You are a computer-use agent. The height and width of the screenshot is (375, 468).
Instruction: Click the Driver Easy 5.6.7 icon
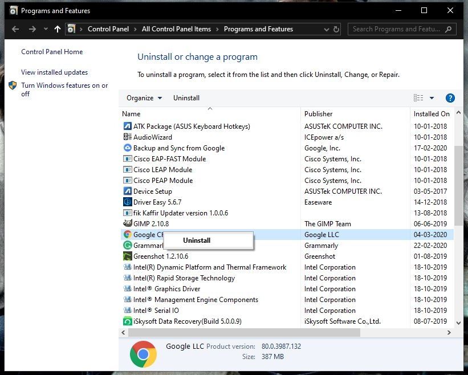pyautogui.click(x=128, y=202)
